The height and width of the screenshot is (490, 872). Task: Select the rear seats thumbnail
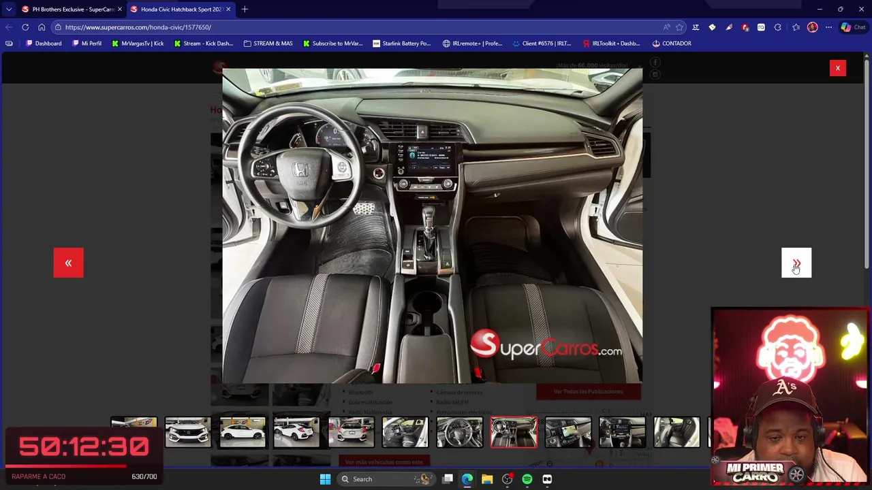(x=676, y=432)
